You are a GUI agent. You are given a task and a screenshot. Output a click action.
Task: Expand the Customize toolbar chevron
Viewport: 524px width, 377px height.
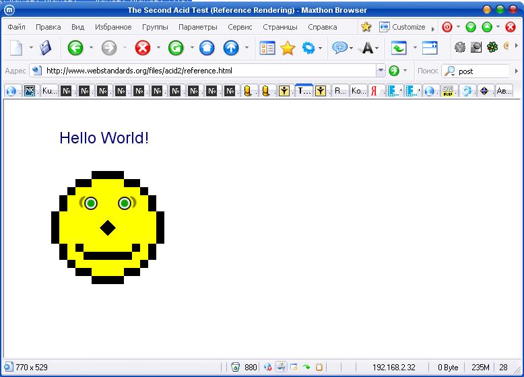point(433,29)
